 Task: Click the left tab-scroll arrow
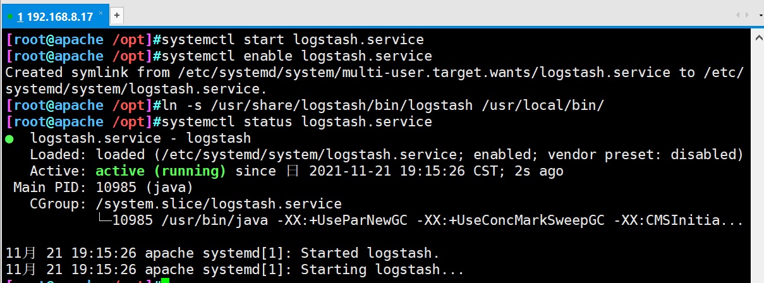coord(737,15)
